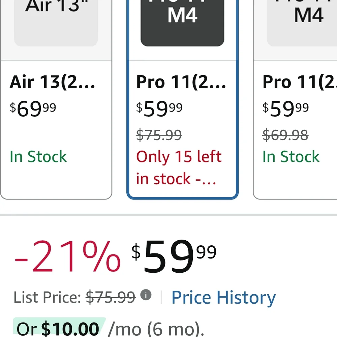Choose the Pro 11 card with $69.98 strikethrough
The image size is (337, 337).
(295, 99)
